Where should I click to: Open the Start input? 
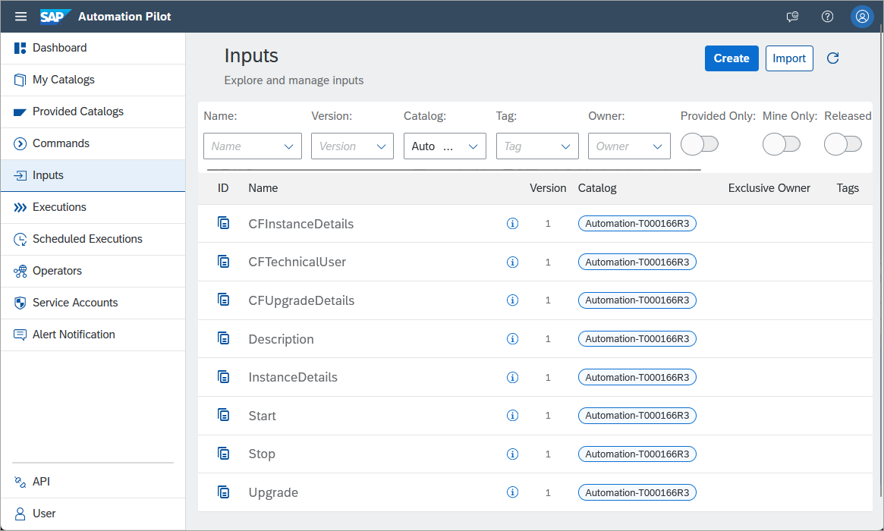click(x=262, y=416)
